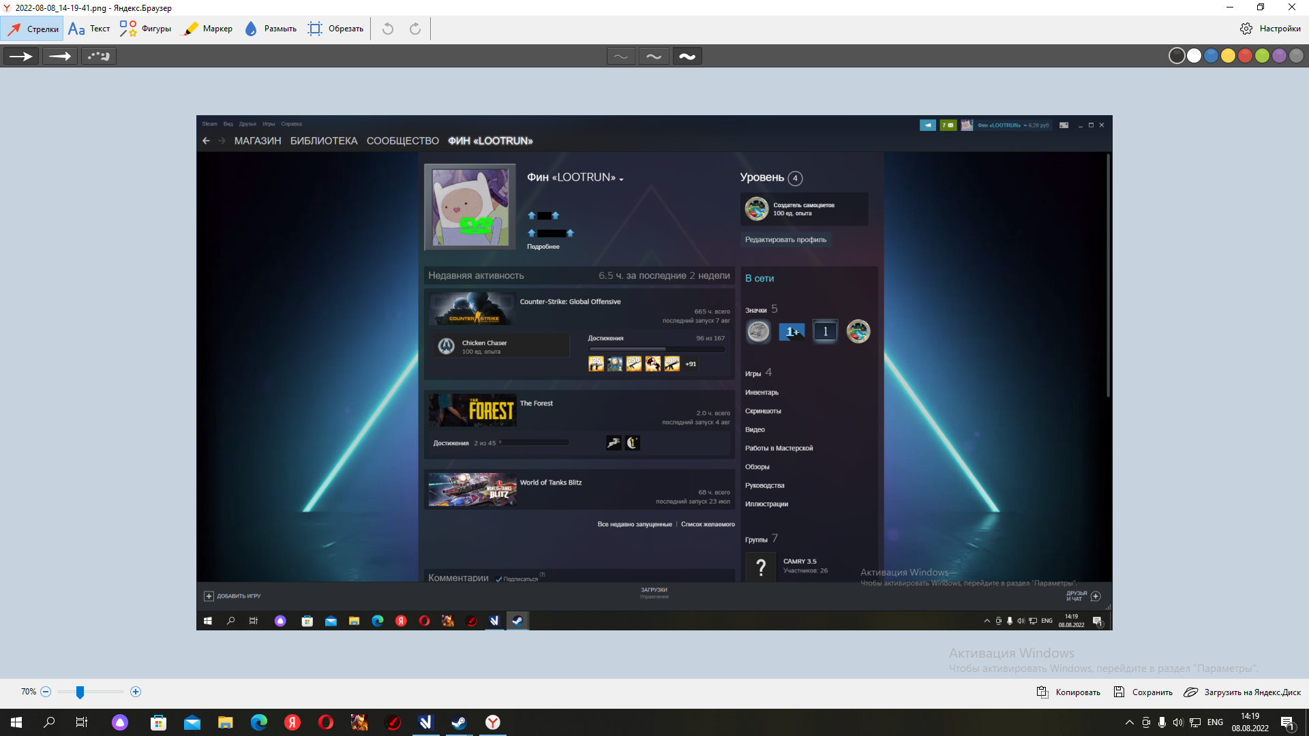Choose the thin straight arrow style
The height and width of the screenshot is (736, 1309).
pos(21,56)
